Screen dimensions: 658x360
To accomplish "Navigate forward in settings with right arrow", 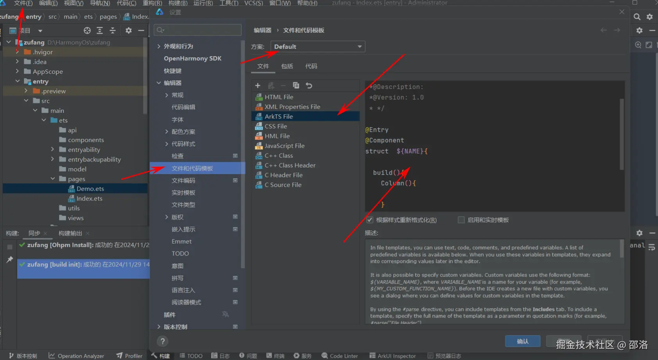I will tap(617, 30).
